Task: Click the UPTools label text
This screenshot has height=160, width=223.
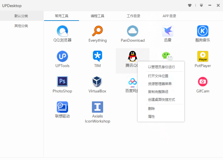Action: tap(62, 66)
